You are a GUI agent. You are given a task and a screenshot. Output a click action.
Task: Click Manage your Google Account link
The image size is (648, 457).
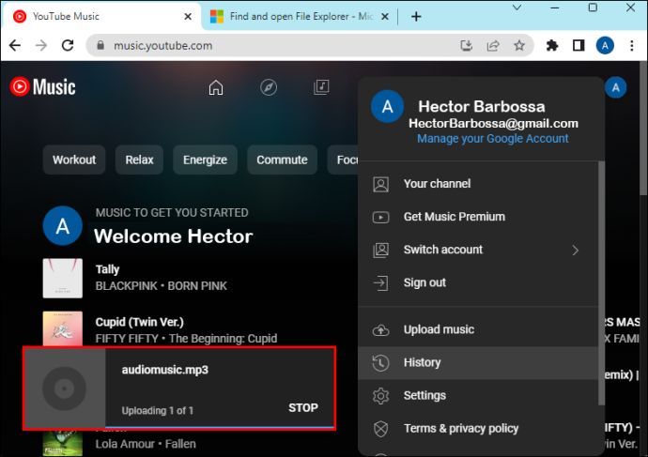[493, 139]
